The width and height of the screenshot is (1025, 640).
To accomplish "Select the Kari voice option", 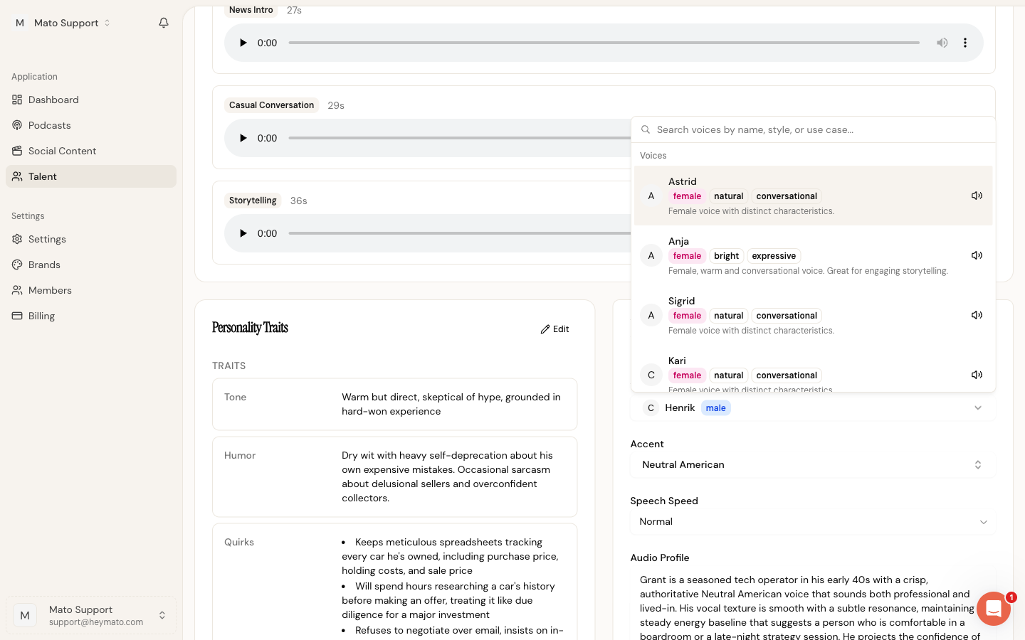I will click(813, 370).
